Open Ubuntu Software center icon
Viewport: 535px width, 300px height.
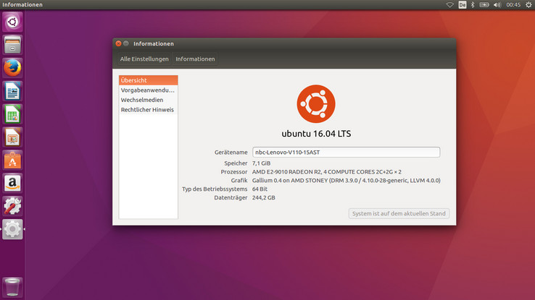[12, 160]
